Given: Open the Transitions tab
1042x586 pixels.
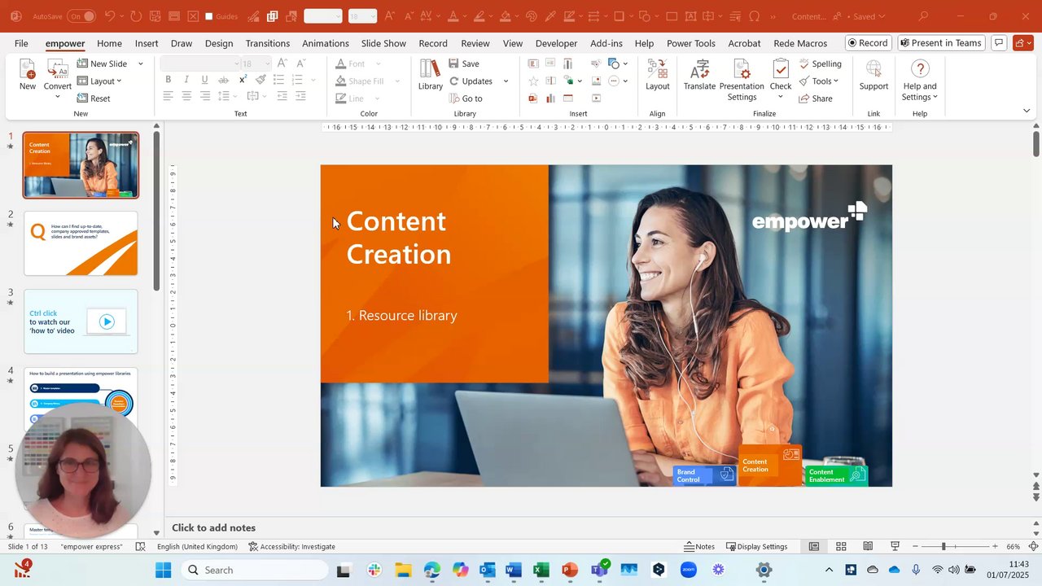Looking at the screenshot, I should pos(268,43).
